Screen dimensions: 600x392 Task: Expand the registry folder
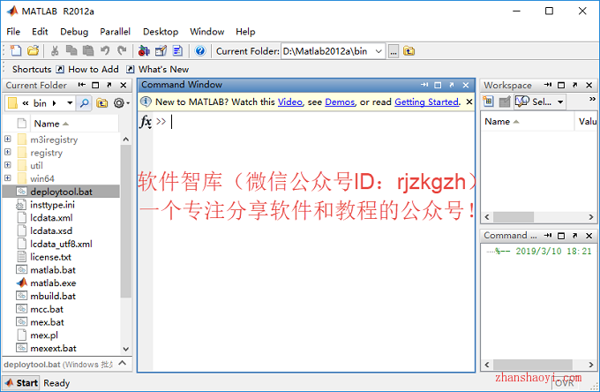click(x=8, y=152)
